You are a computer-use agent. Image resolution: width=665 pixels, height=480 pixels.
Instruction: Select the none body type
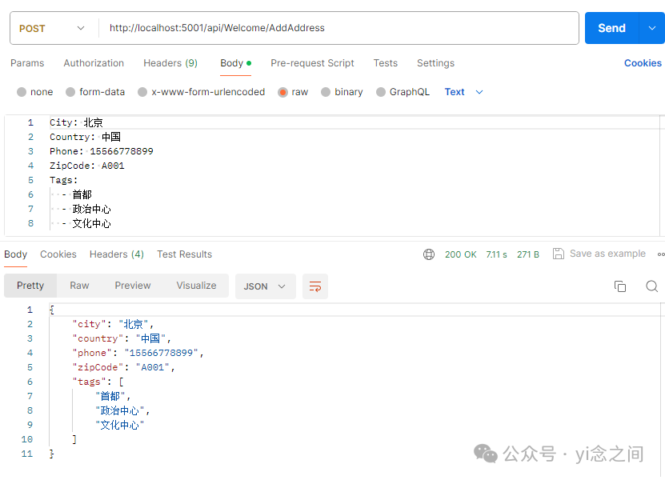22,92
